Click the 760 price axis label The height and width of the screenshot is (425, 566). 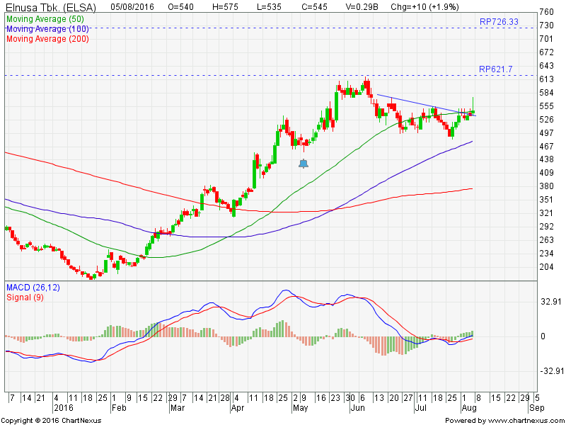pos(546,12)
